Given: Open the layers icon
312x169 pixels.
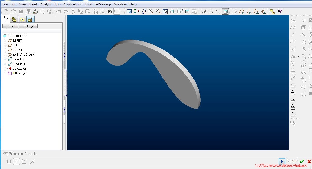Looking at the screenshot, I should coord(187,11).
